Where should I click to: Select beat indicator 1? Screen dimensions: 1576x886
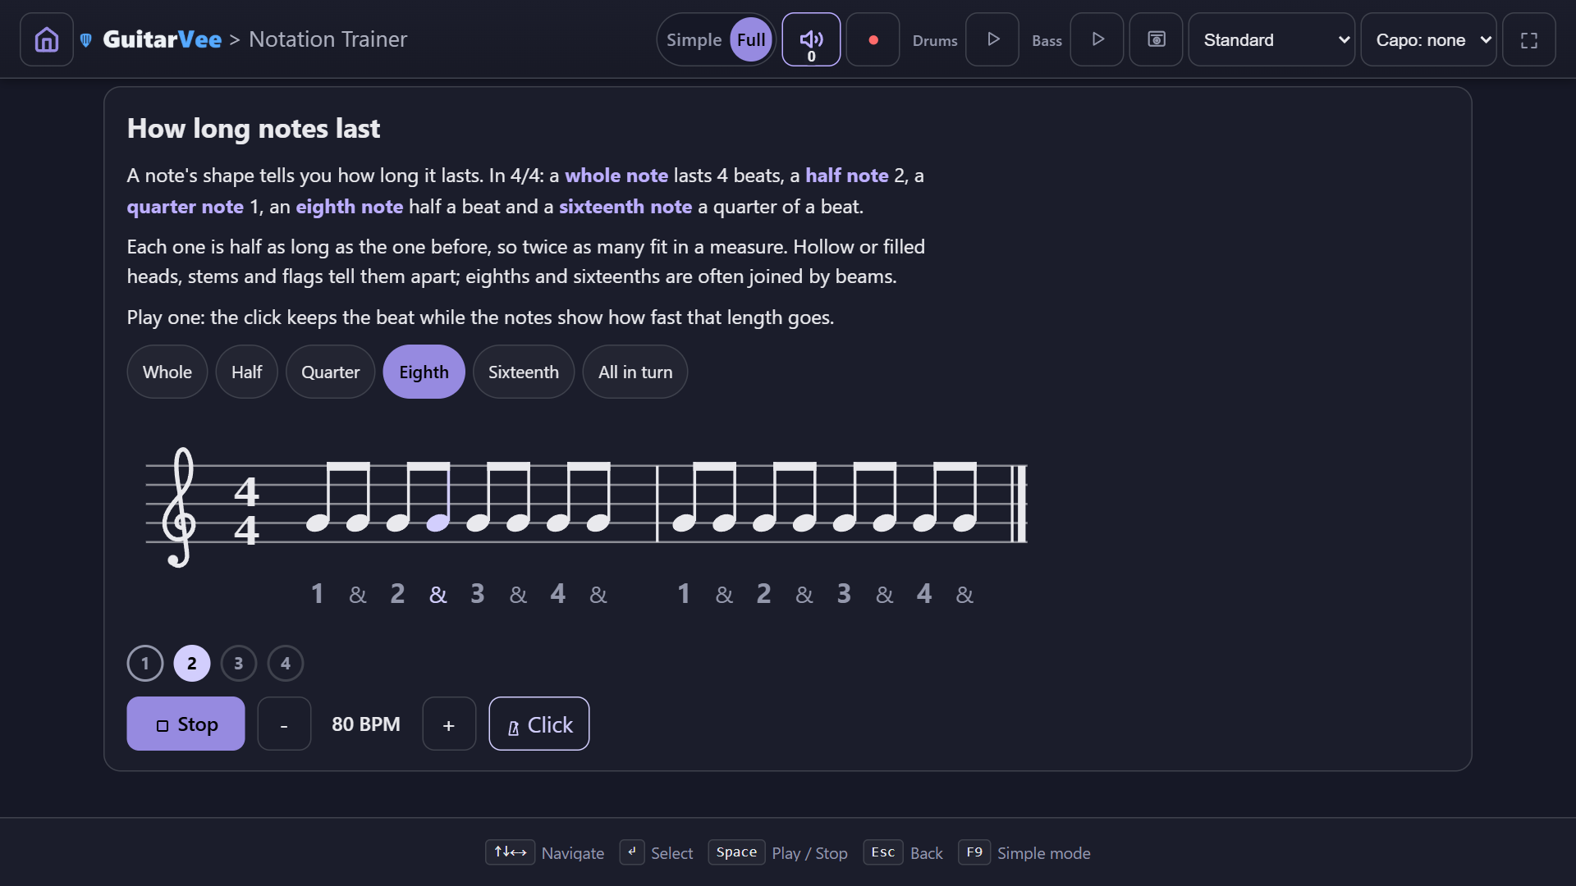(x=145, y=663)
